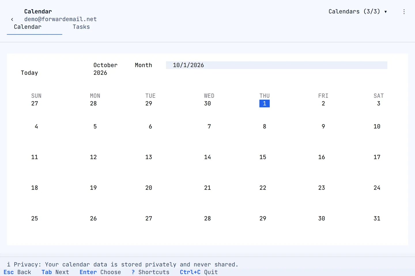Click the Enter Choose shortcut hint
The height and width of the screenshot is (276, 415).
tap(100, 272)
